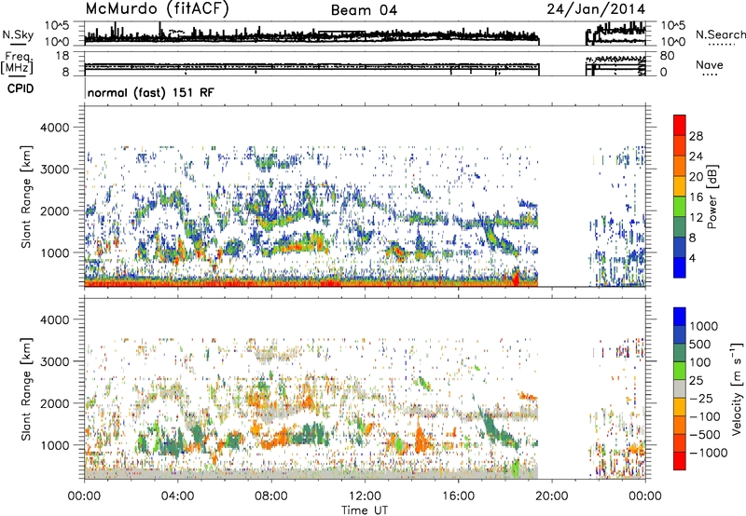Viewport: 746px width, 516px height.
Task: Select the orange −500 to −100 velocity colorbar segment
Action: 680,425
